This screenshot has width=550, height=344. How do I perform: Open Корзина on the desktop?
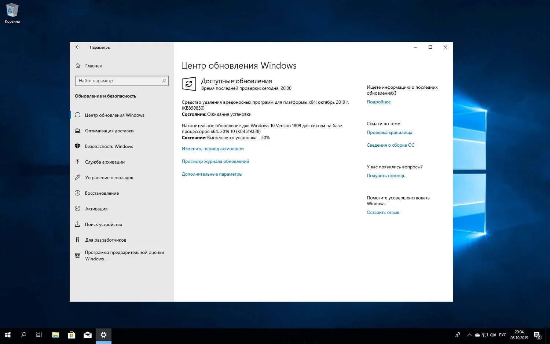point(12,14)
